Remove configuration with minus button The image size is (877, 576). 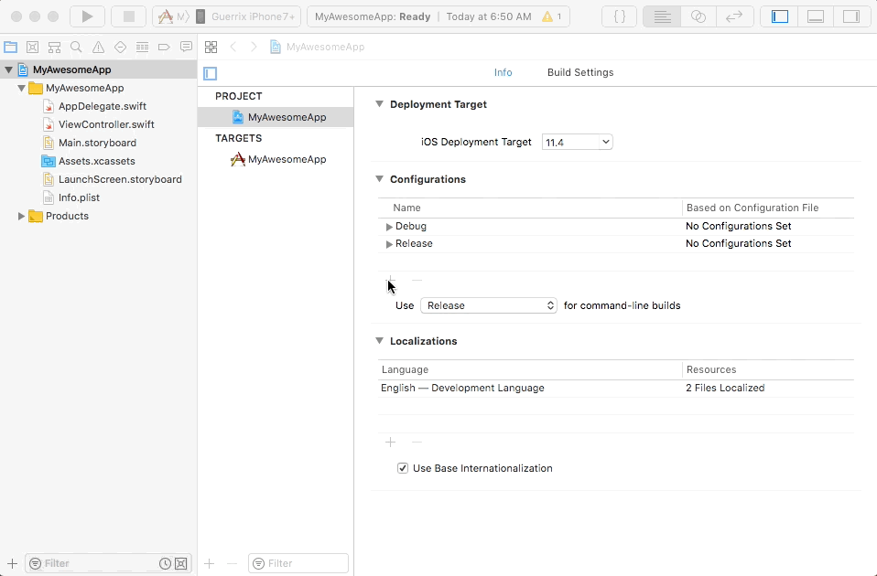(417, 280)
